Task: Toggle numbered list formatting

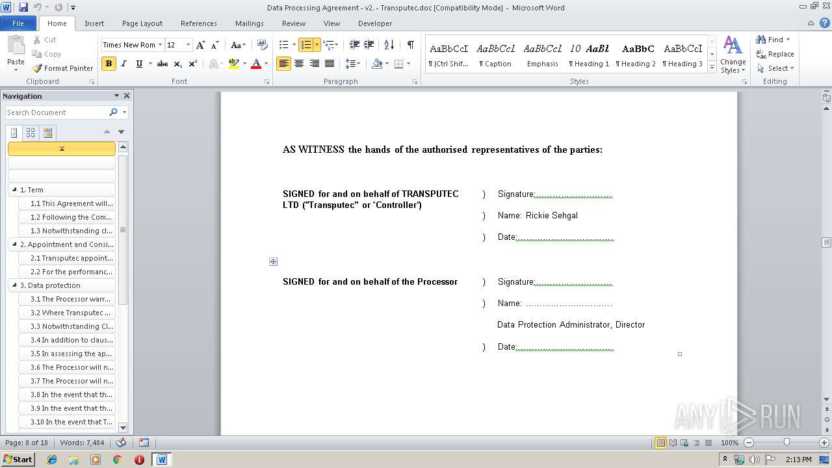Action: point(306,45)
